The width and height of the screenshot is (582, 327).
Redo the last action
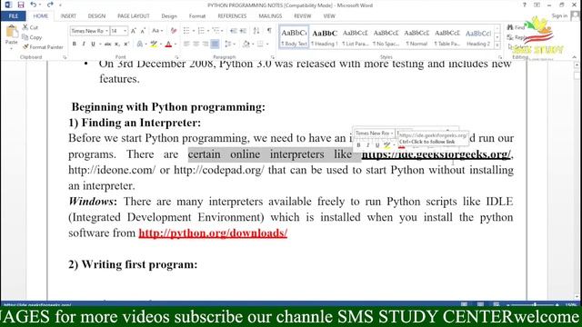[x=50, y=5]
